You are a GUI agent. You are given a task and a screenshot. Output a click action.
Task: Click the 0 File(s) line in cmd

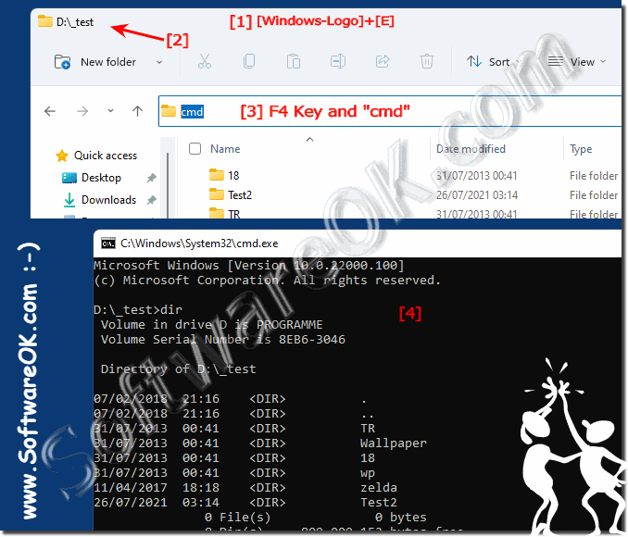click(237, 518)
